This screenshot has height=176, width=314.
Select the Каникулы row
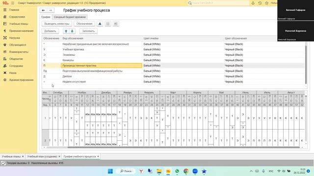tap(173, 60)
